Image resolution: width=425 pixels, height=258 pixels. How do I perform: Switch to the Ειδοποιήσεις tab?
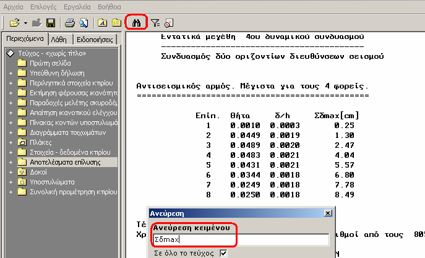click(x=95, y=40)
